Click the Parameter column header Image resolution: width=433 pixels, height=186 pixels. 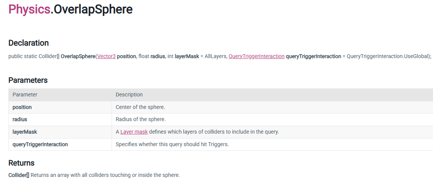coord(25,95)
